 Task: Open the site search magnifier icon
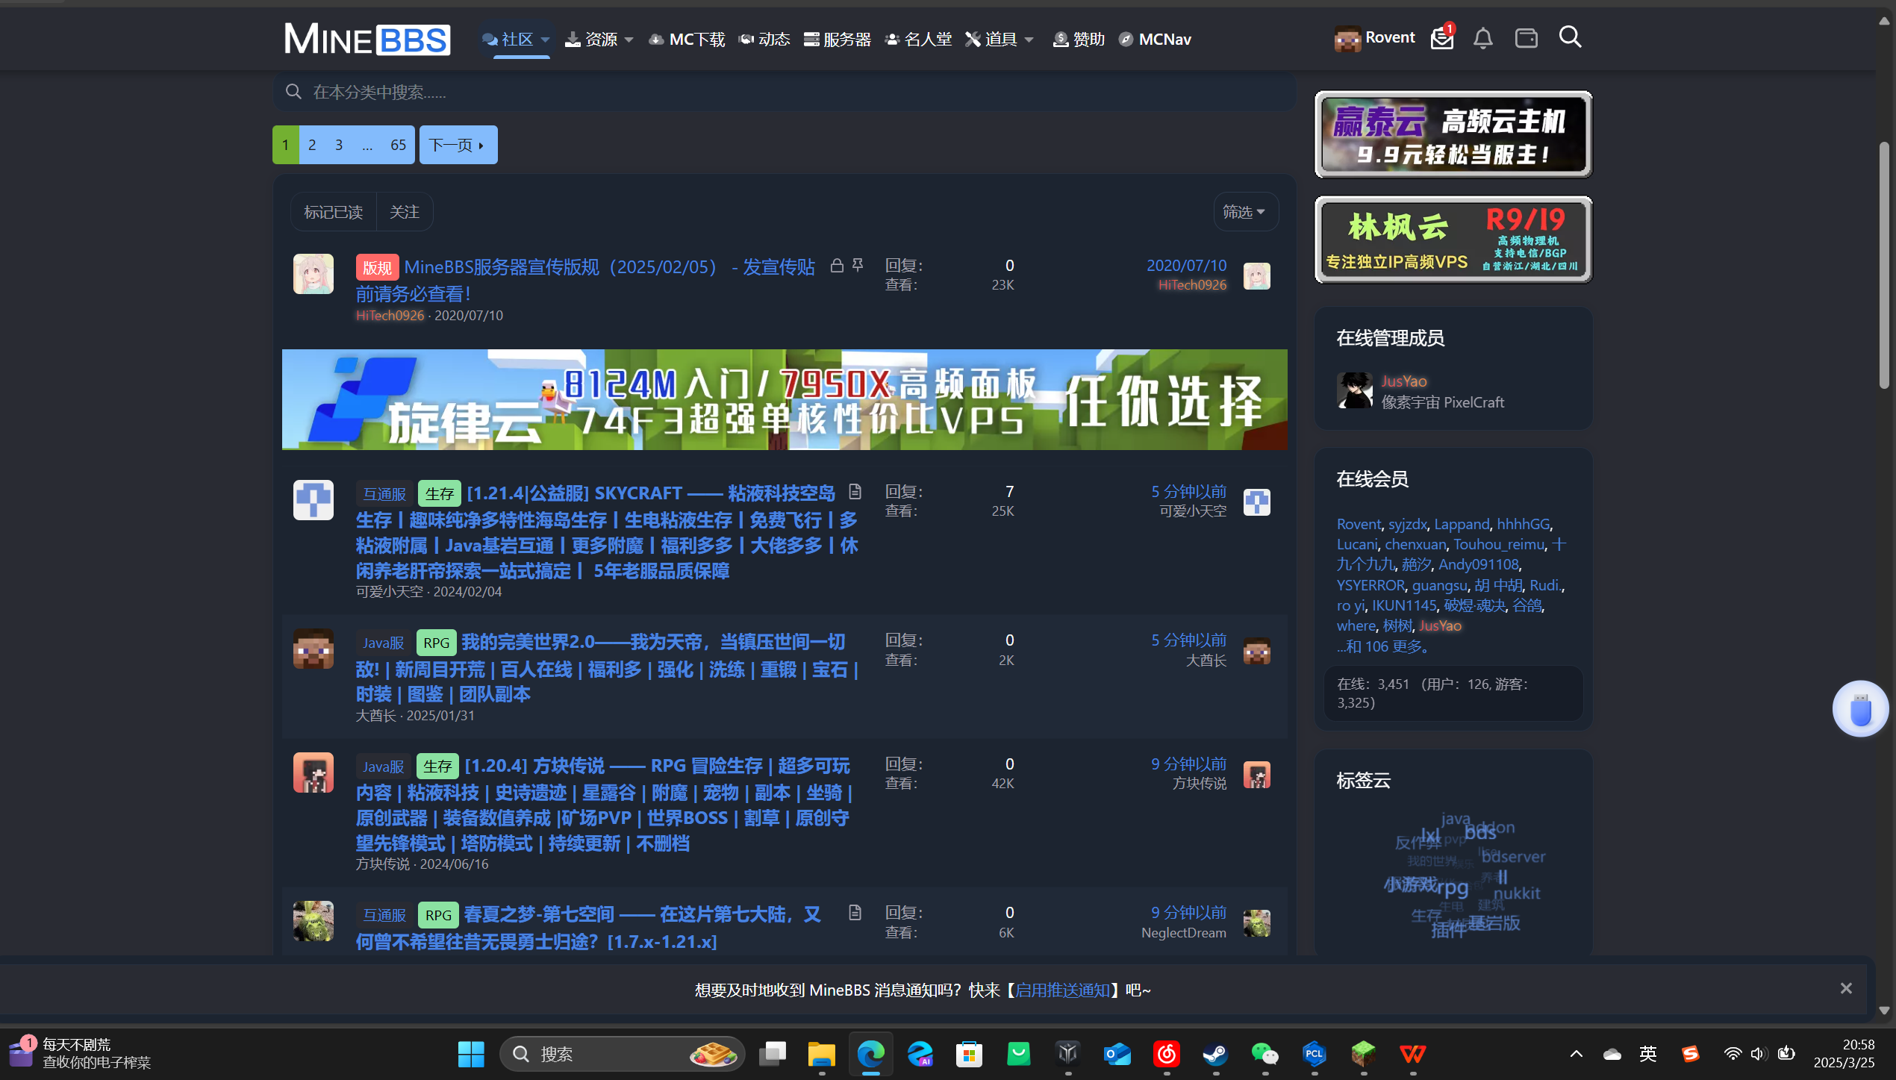(x=1570, y=37)
